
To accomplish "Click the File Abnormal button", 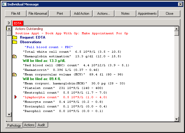I will 37,14.
